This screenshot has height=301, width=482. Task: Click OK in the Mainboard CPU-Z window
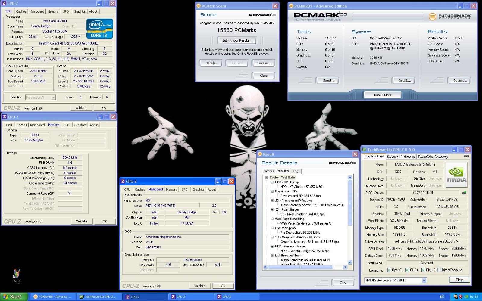(x=223, y=286)
